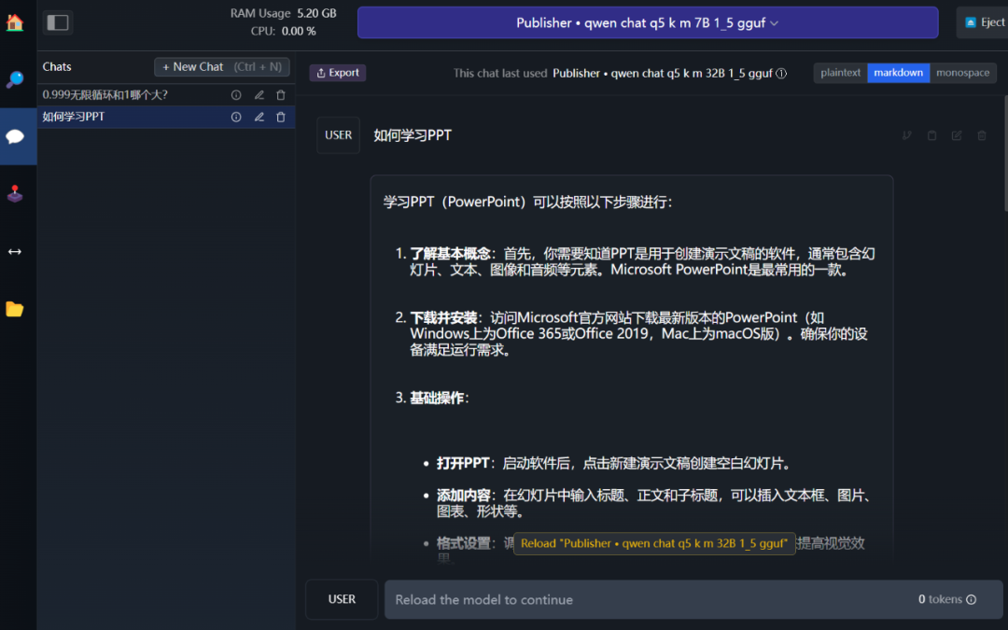This screenshot has height=630, width=1008.
Task: Rename the '如何学习PPT' chat with pencil icon
Action: pos(259,117)
